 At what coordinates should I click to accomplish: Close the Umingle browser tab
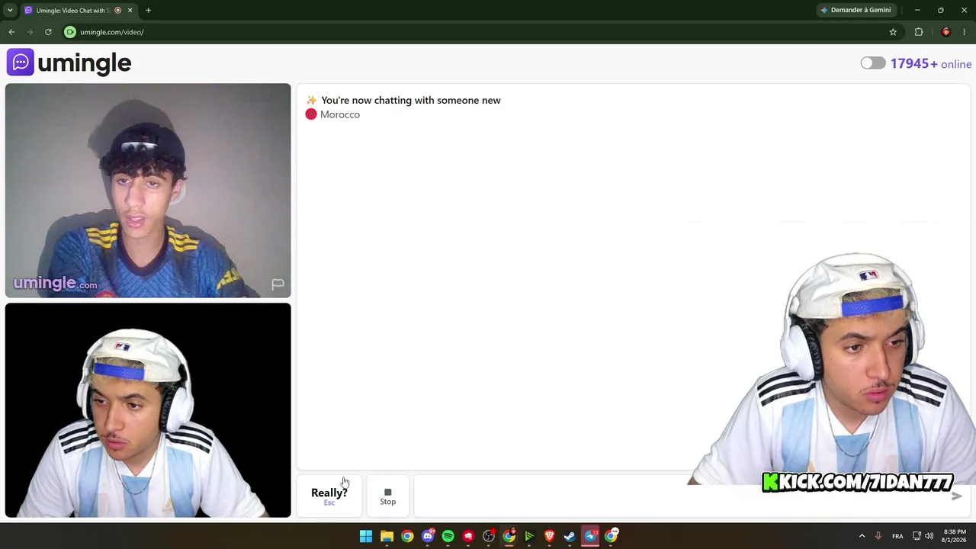130,10
